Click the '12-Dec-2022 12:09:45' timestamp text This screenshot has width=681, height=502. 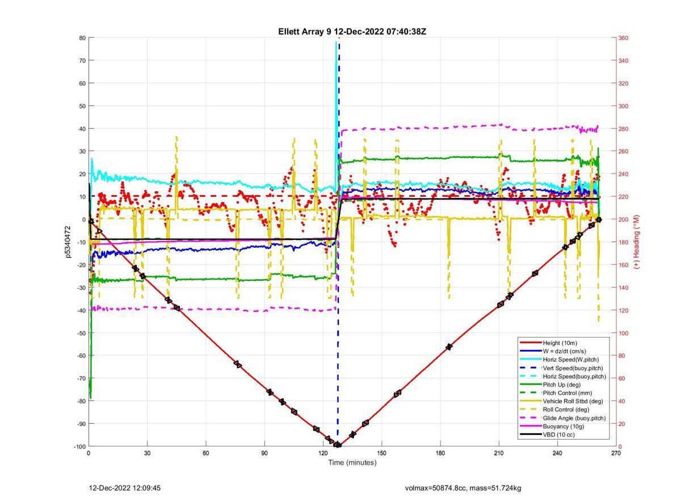(125, 488)
